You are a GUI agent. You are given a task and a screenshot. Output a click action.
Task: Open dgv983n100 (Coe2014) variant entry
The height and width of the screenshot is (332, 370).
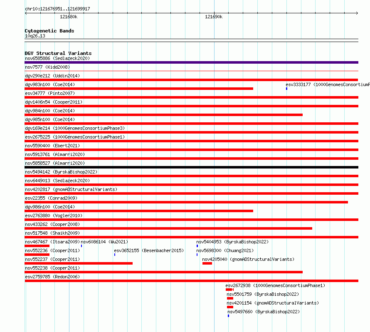50,84
